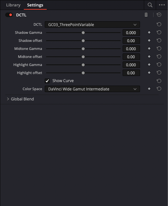Screen dimensions: 168x206
Task: Click the Midtone Gamma slider handle
Action: click(x=83, y=49)
